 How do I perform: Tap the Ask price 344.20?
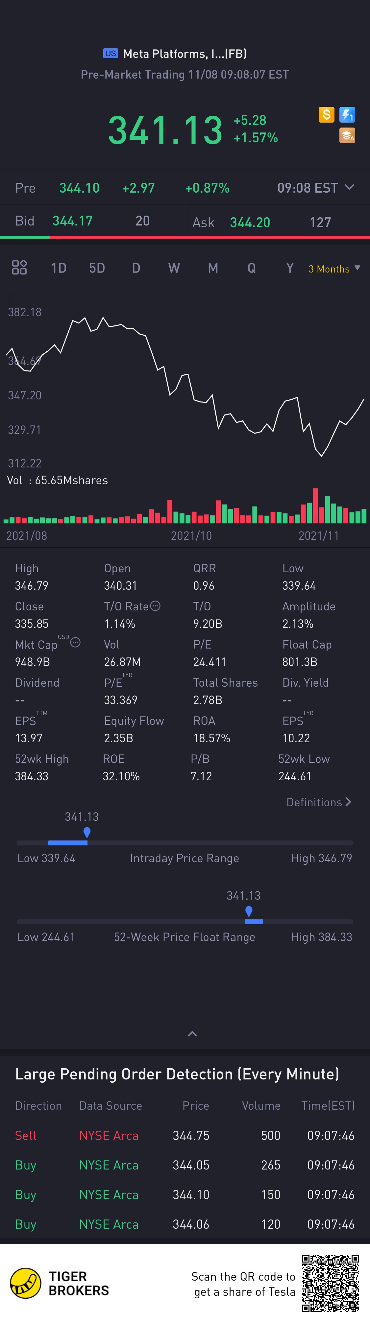(x=250, y=223)
